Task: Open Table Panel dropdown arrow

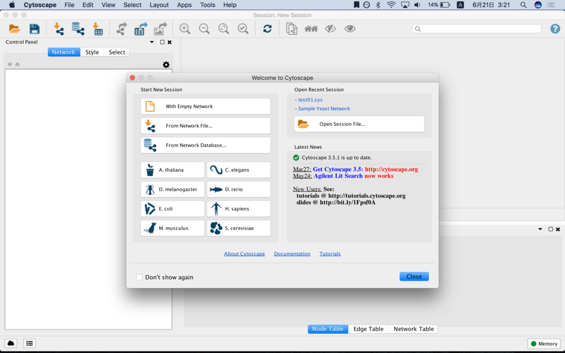Action: point(540,229)
